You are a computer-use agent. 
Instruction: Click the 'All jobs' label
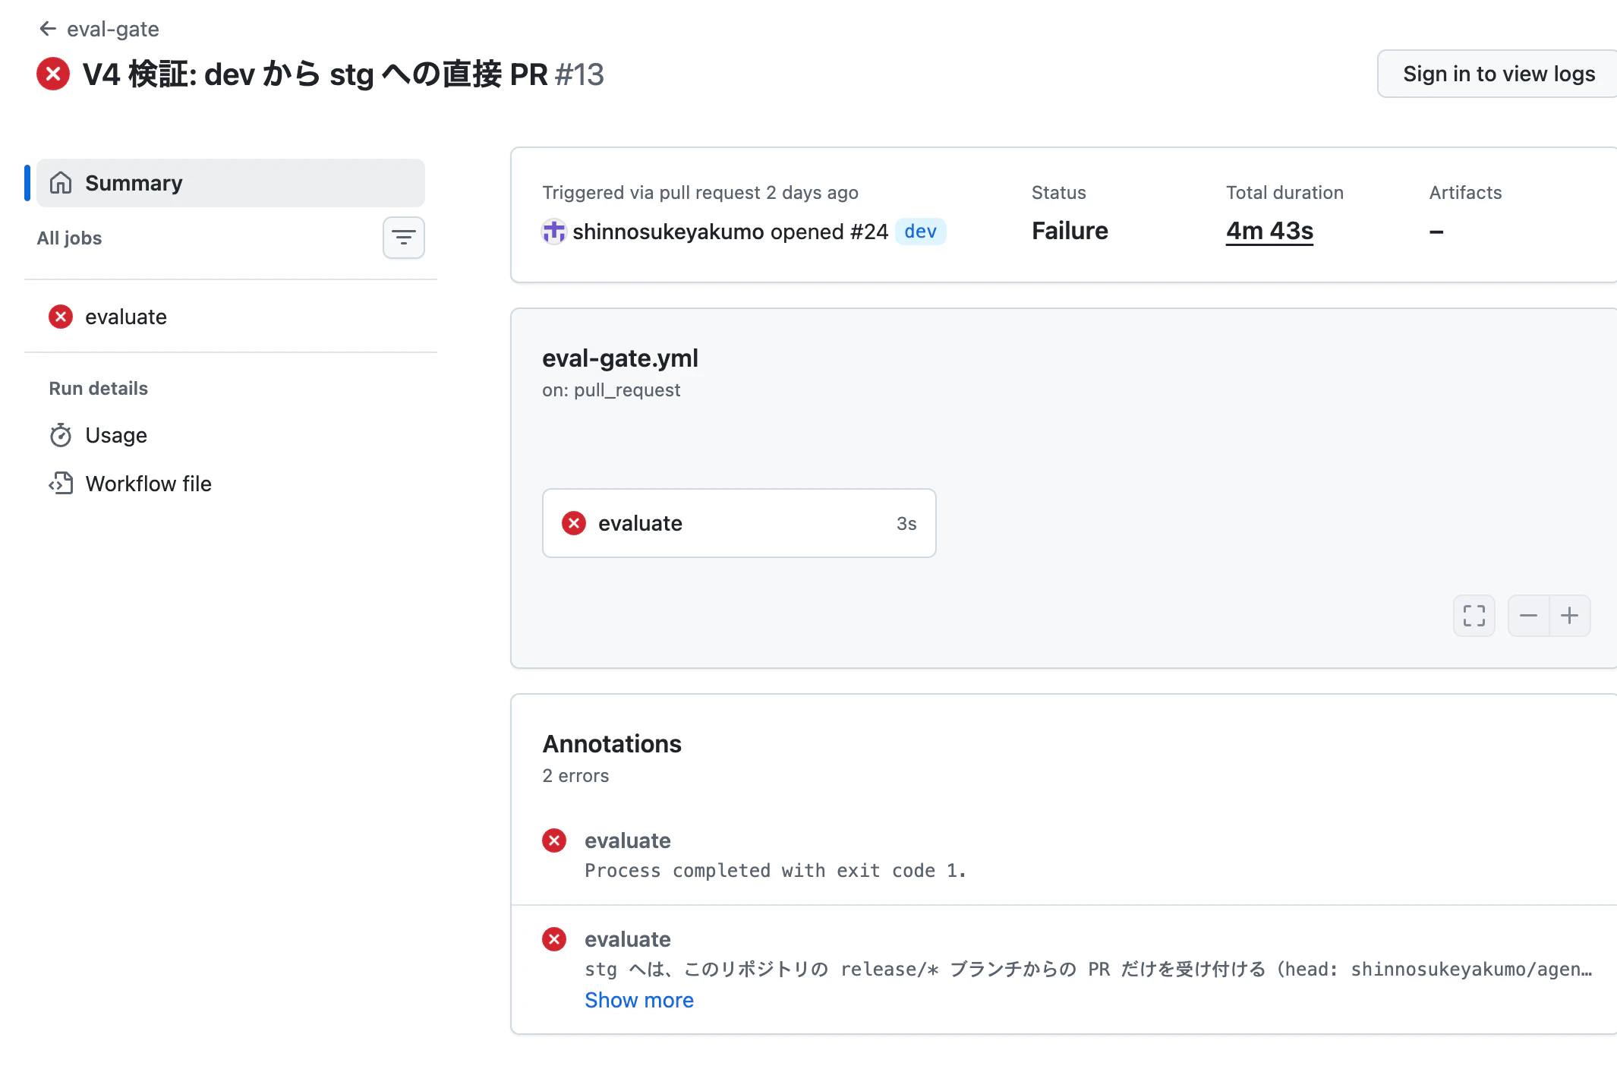(x=69, y=238)
